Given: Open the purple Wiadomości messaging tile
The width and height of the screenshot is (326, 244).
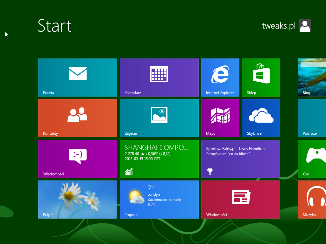Looking at the screenshot, I should click(77, 159).
